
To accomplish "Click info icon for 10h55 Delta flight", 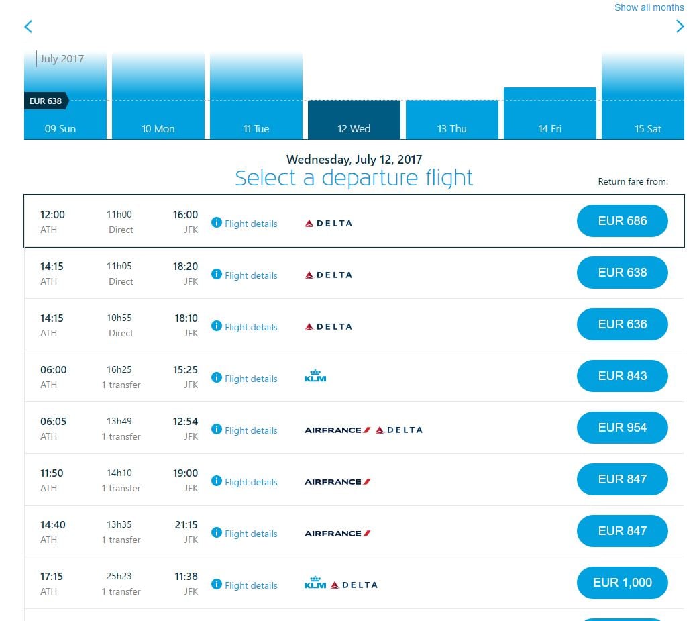I will point(216,326).
